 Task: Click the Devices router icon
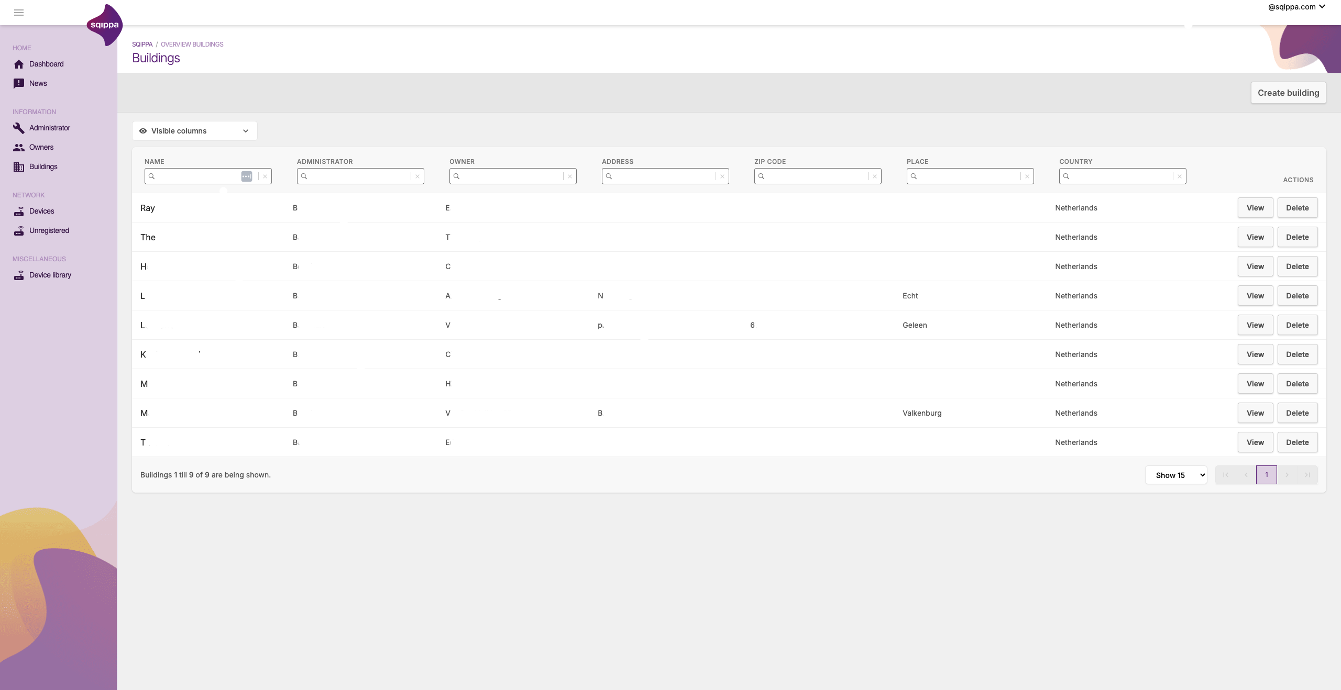tap(19, 212)
